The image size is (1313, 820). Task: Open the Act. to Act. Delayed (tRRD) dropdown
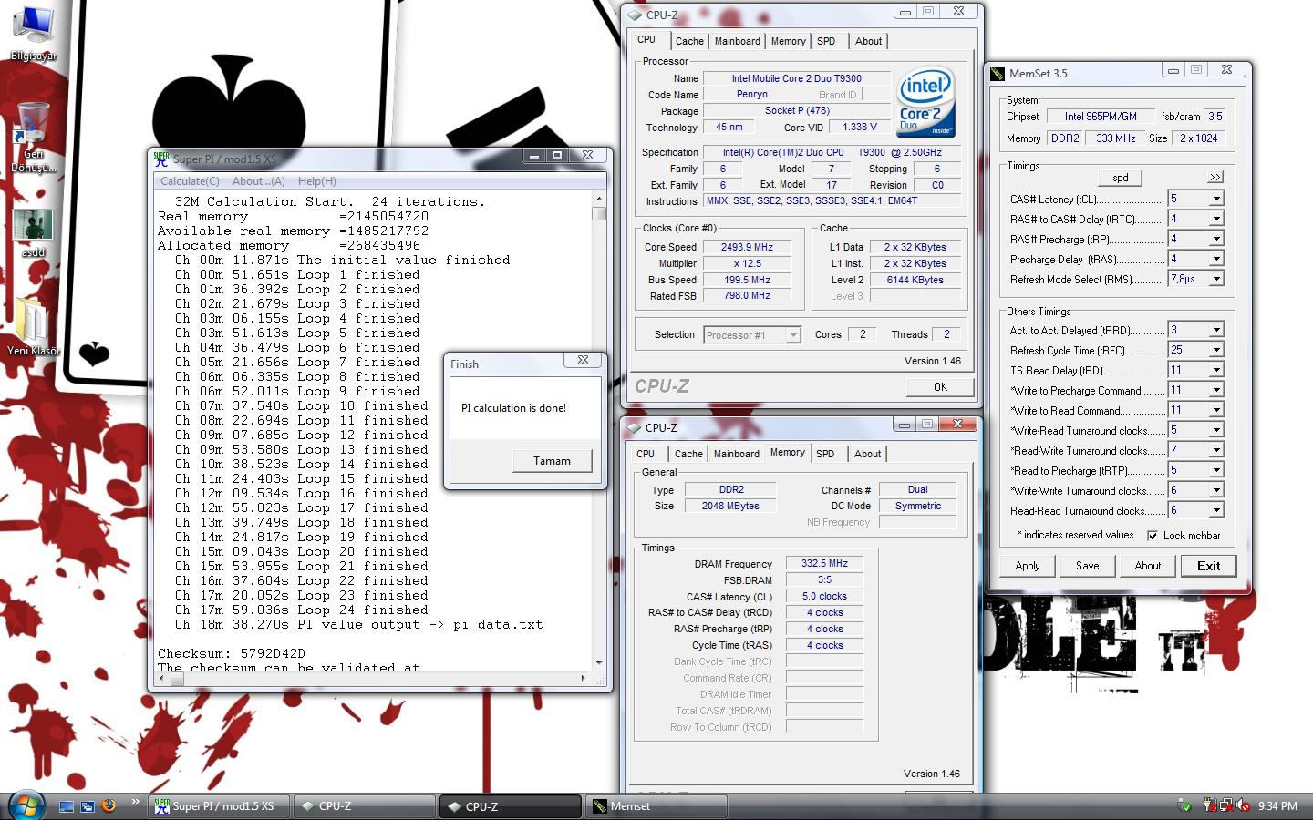(1215, 330)
